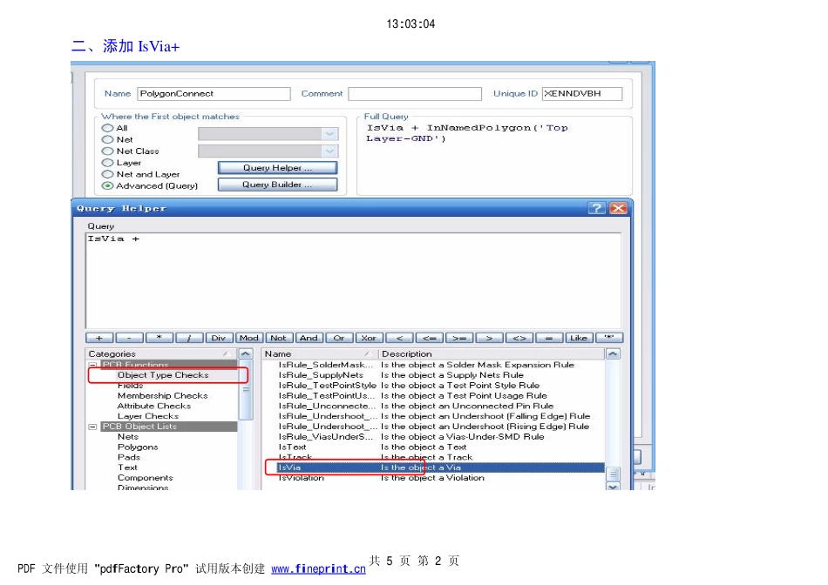The width and height of the screenshot is (828, 585).
Task: Click the function list scroll-down arrow
Action: 613,487
